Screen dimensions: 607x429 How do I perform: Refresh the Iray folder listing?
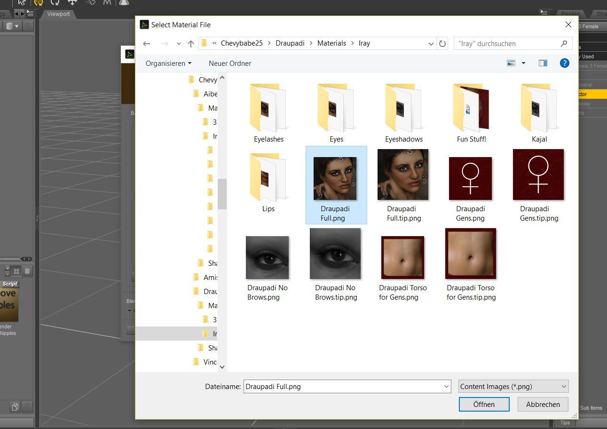442,44
